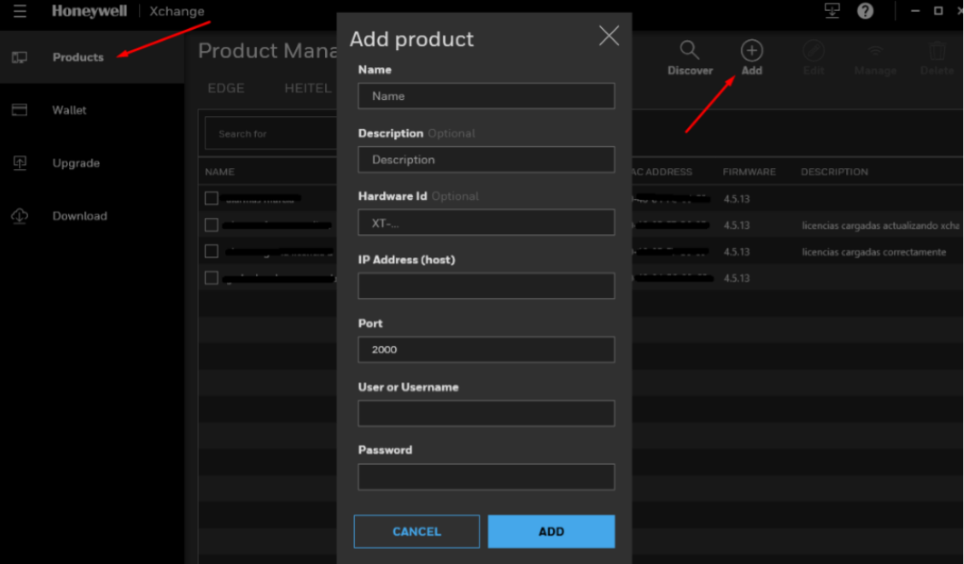Click the Upgrade arrow icon

[20, 163]
